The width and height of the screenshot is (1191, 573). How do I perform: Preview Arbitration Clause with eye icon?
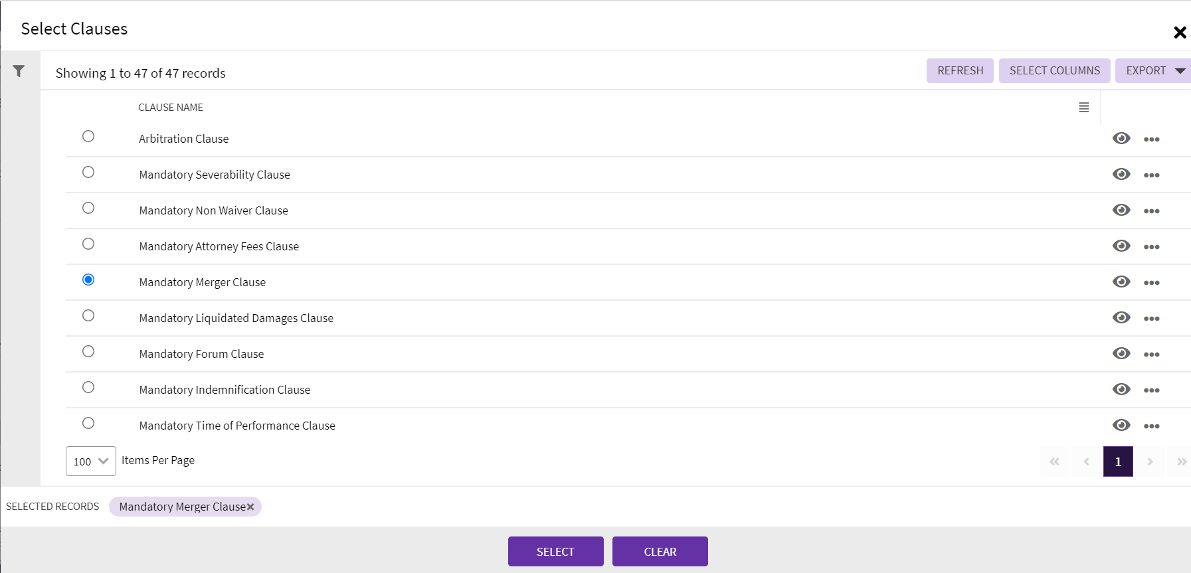click(1121, 138)
